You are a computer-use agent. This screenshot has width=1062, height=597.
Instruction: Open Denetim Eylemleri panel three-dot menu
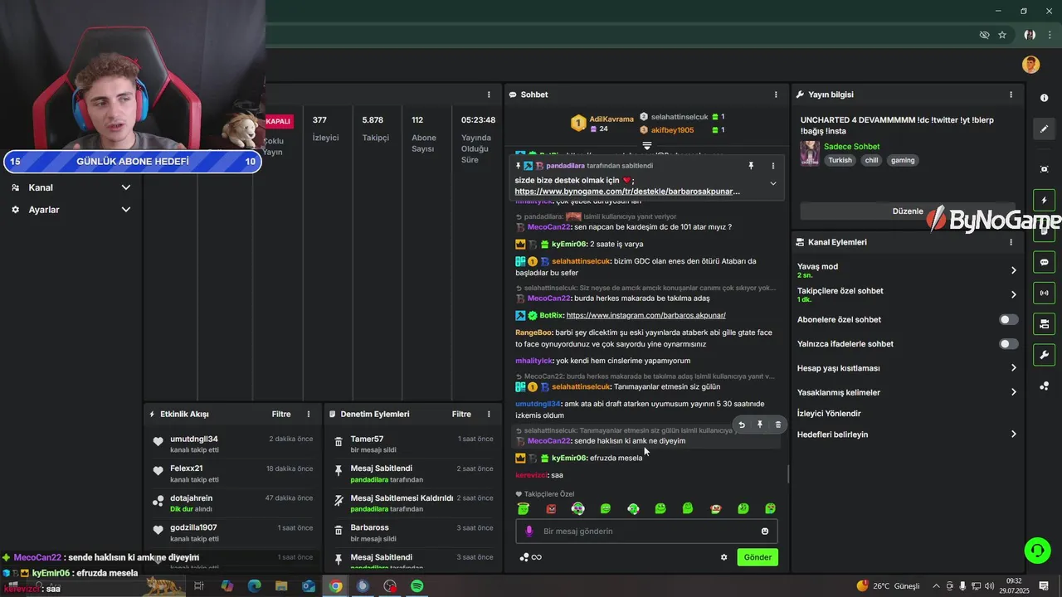pos(489,414)
